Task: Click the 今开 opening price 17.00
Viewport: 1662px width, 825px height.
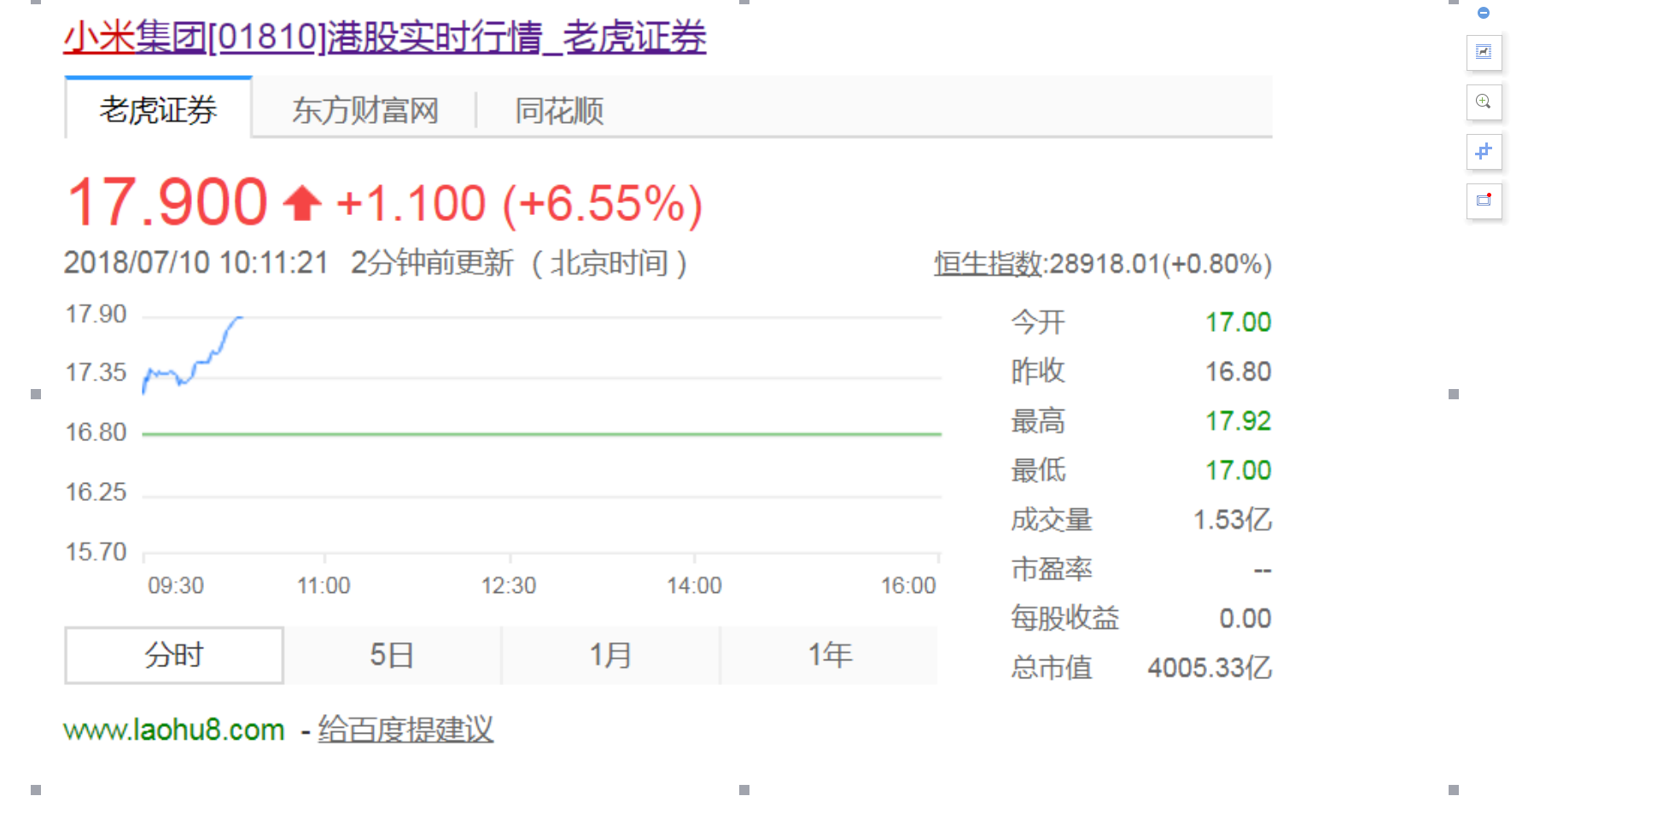Action: pyautogui.click(x=1238, y=322)
